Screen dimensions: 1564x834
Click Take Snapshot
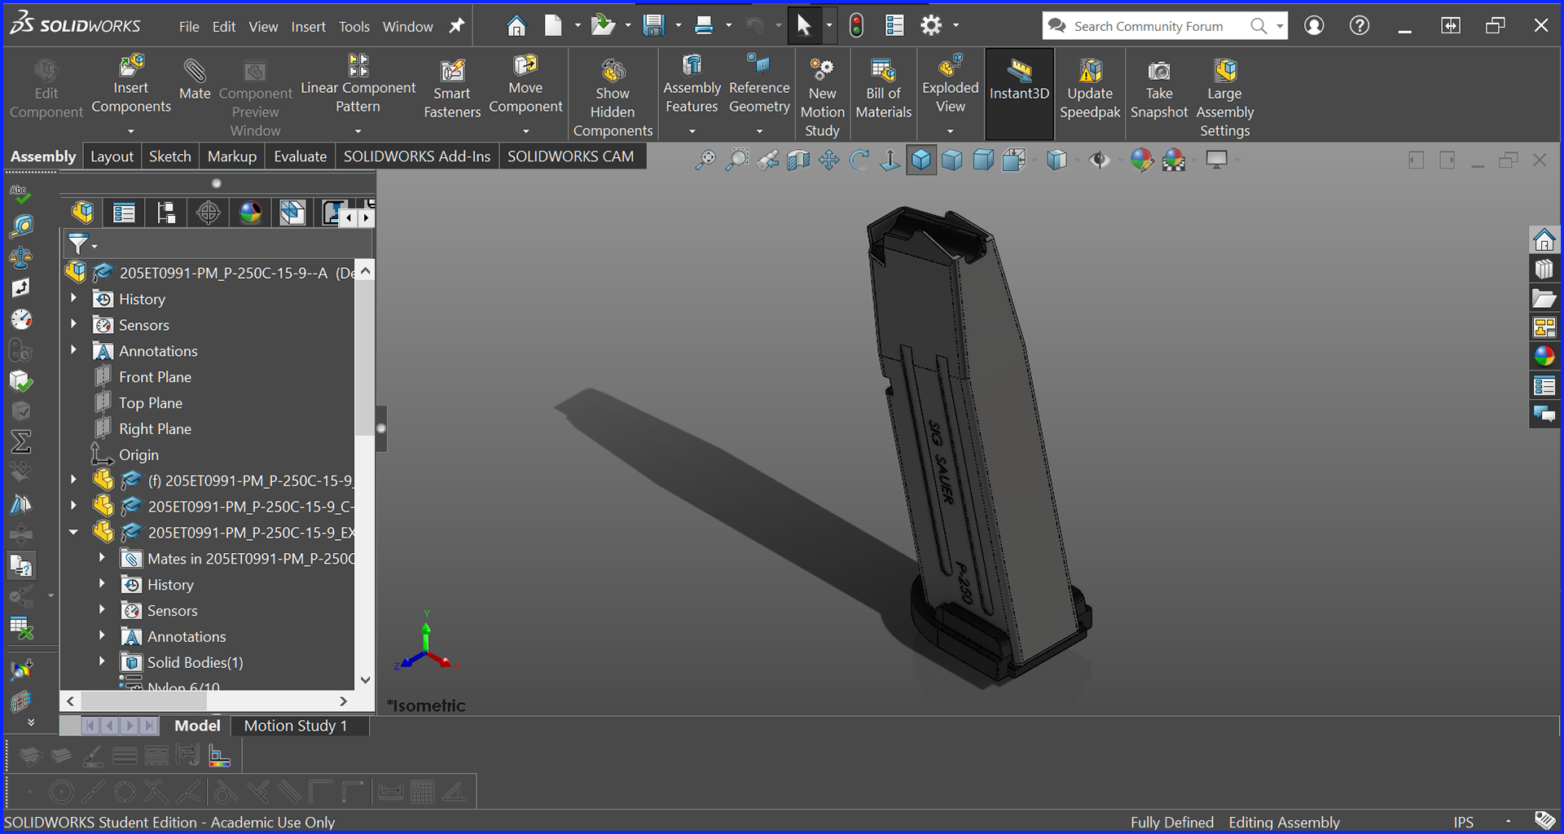1159,90
